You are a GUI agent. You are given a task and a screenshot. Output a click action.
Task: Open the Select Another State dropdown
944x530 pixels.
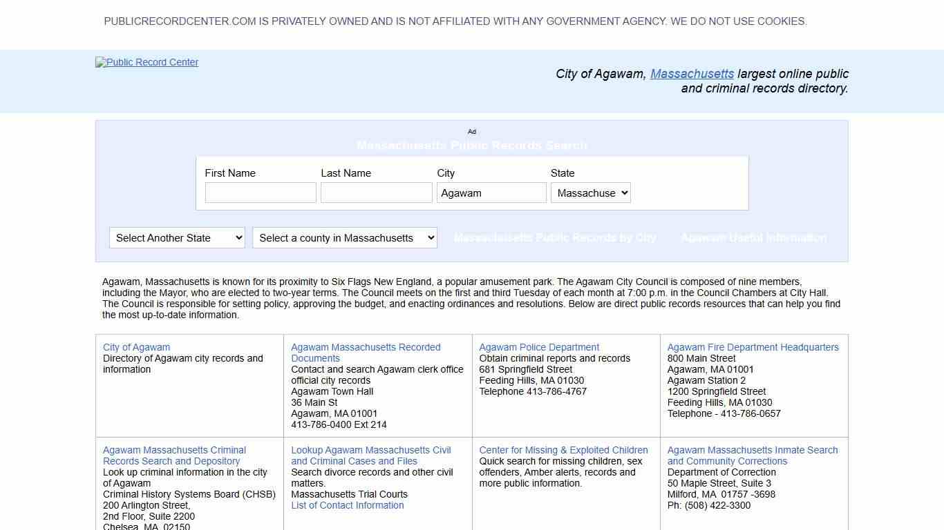coord(177,237)
